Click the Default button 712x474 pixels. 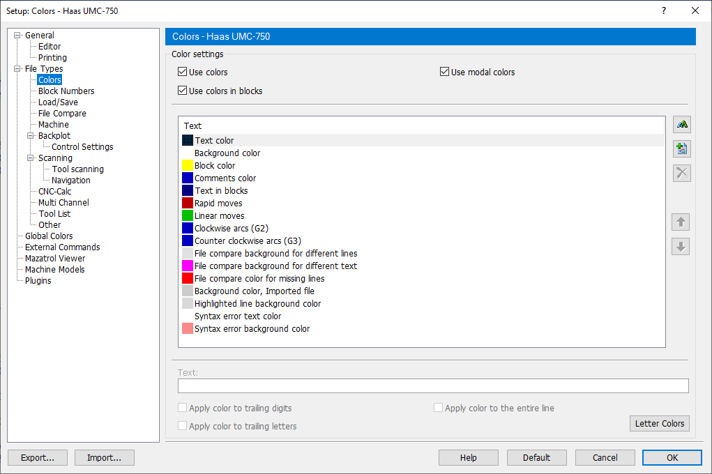coord(537,458)
